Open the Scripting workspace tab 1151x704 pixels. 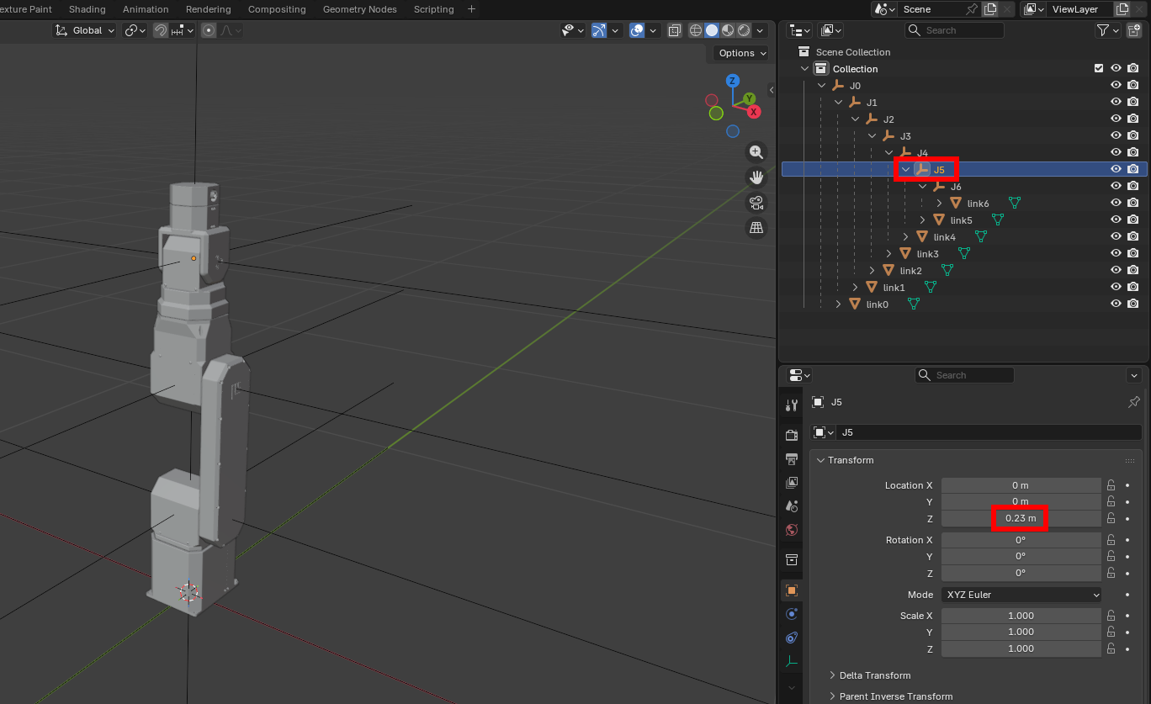point(433,9)
